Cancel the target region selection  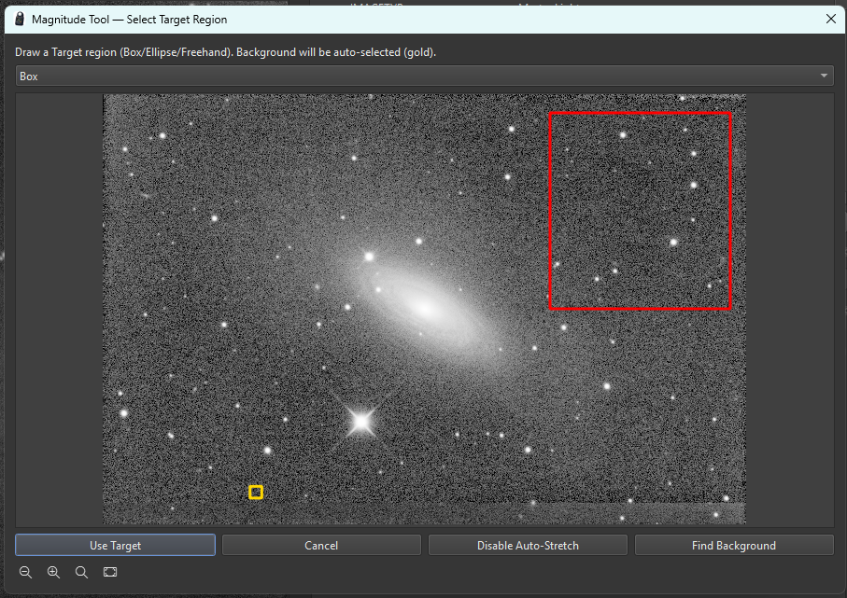321,545
